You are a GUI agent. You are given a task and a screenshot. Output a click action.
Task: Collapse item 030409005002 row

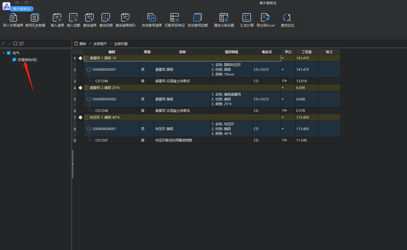point(89,99)
